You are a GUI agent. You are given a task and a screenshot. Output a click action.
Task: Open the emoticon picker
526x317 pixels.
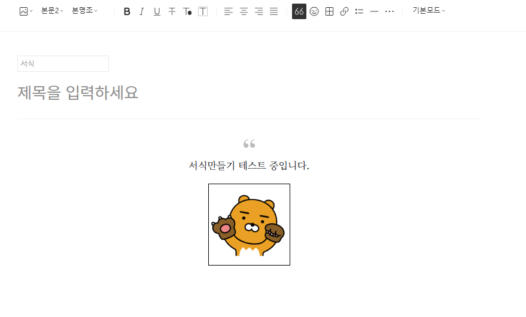point(314,11)
